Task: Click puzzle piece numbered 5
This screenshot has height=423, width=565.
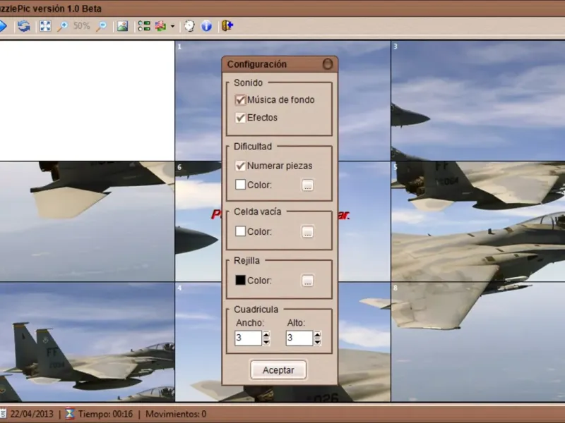Action: [478, 221]
